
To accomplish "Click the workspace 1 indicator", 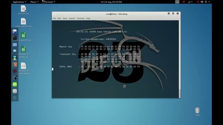I will [177, 2].
